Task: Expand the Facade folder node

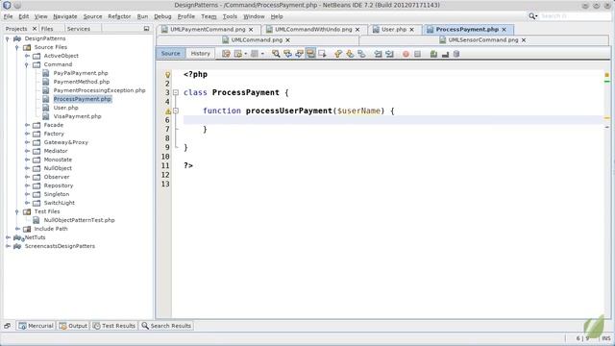Action: pos(27,125)
